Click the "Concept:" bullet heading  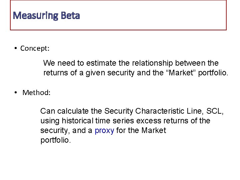click(x=35, y=48)
